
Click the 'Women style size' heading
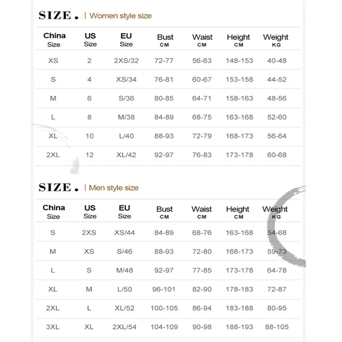[120, 16]
